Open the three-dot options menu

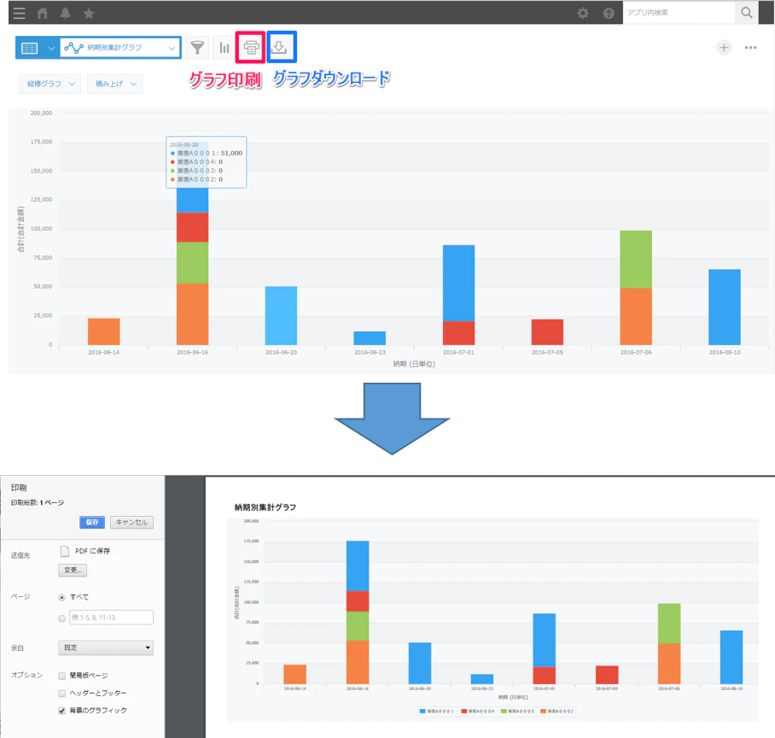[x=751, y=48]
